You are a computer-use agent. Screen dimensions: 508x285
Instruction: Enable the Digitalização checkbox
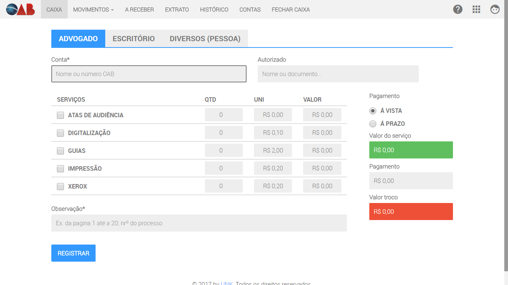60,133
